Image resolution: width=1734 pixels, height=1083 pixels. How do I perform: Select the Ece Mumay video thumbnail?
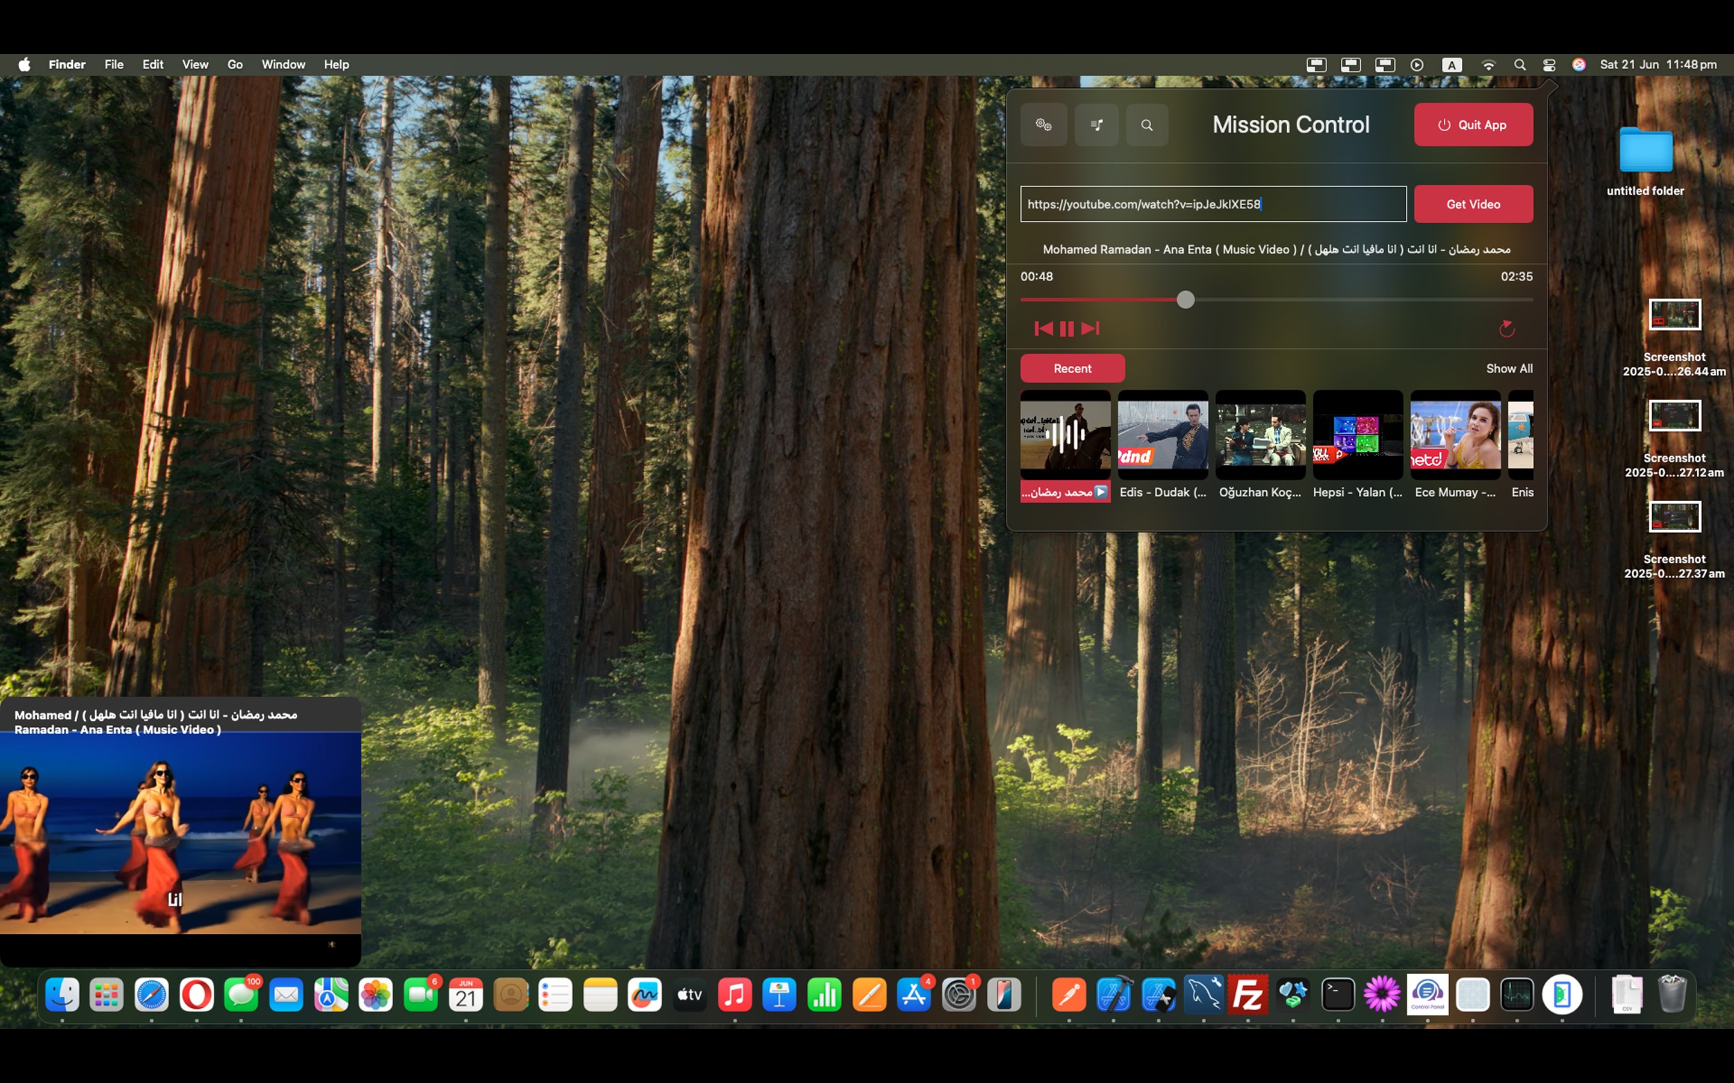point(1455,435)
